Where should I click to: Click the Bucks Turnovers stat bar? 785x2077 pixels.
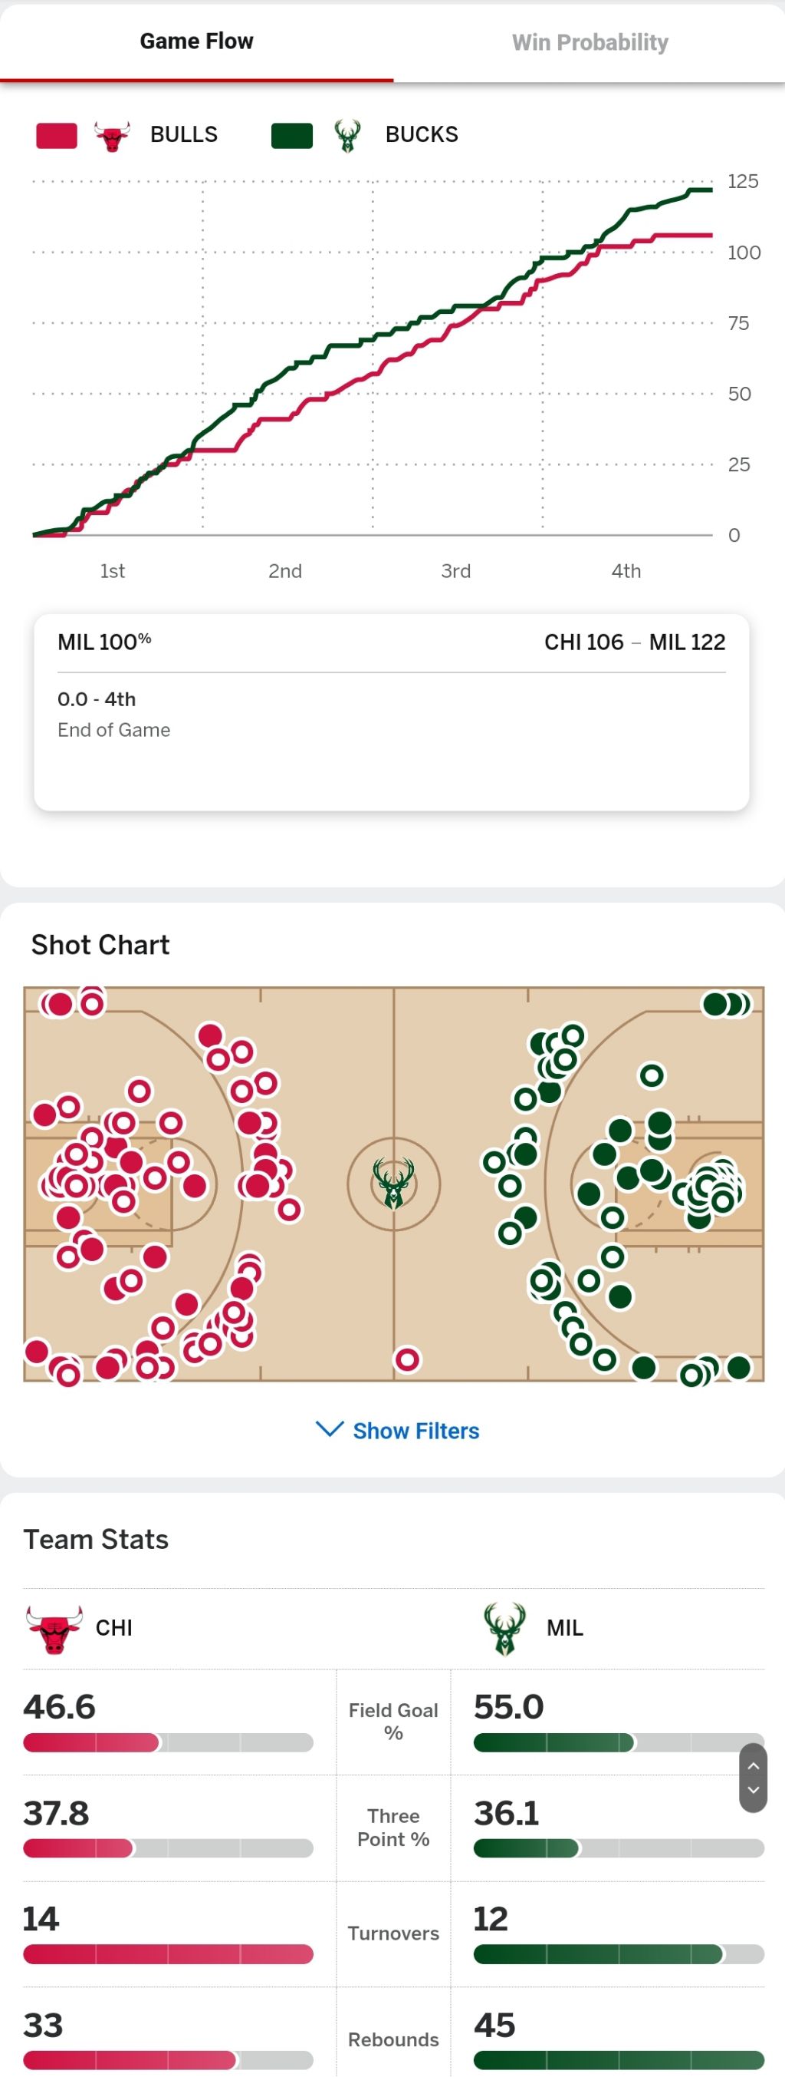619,1953
